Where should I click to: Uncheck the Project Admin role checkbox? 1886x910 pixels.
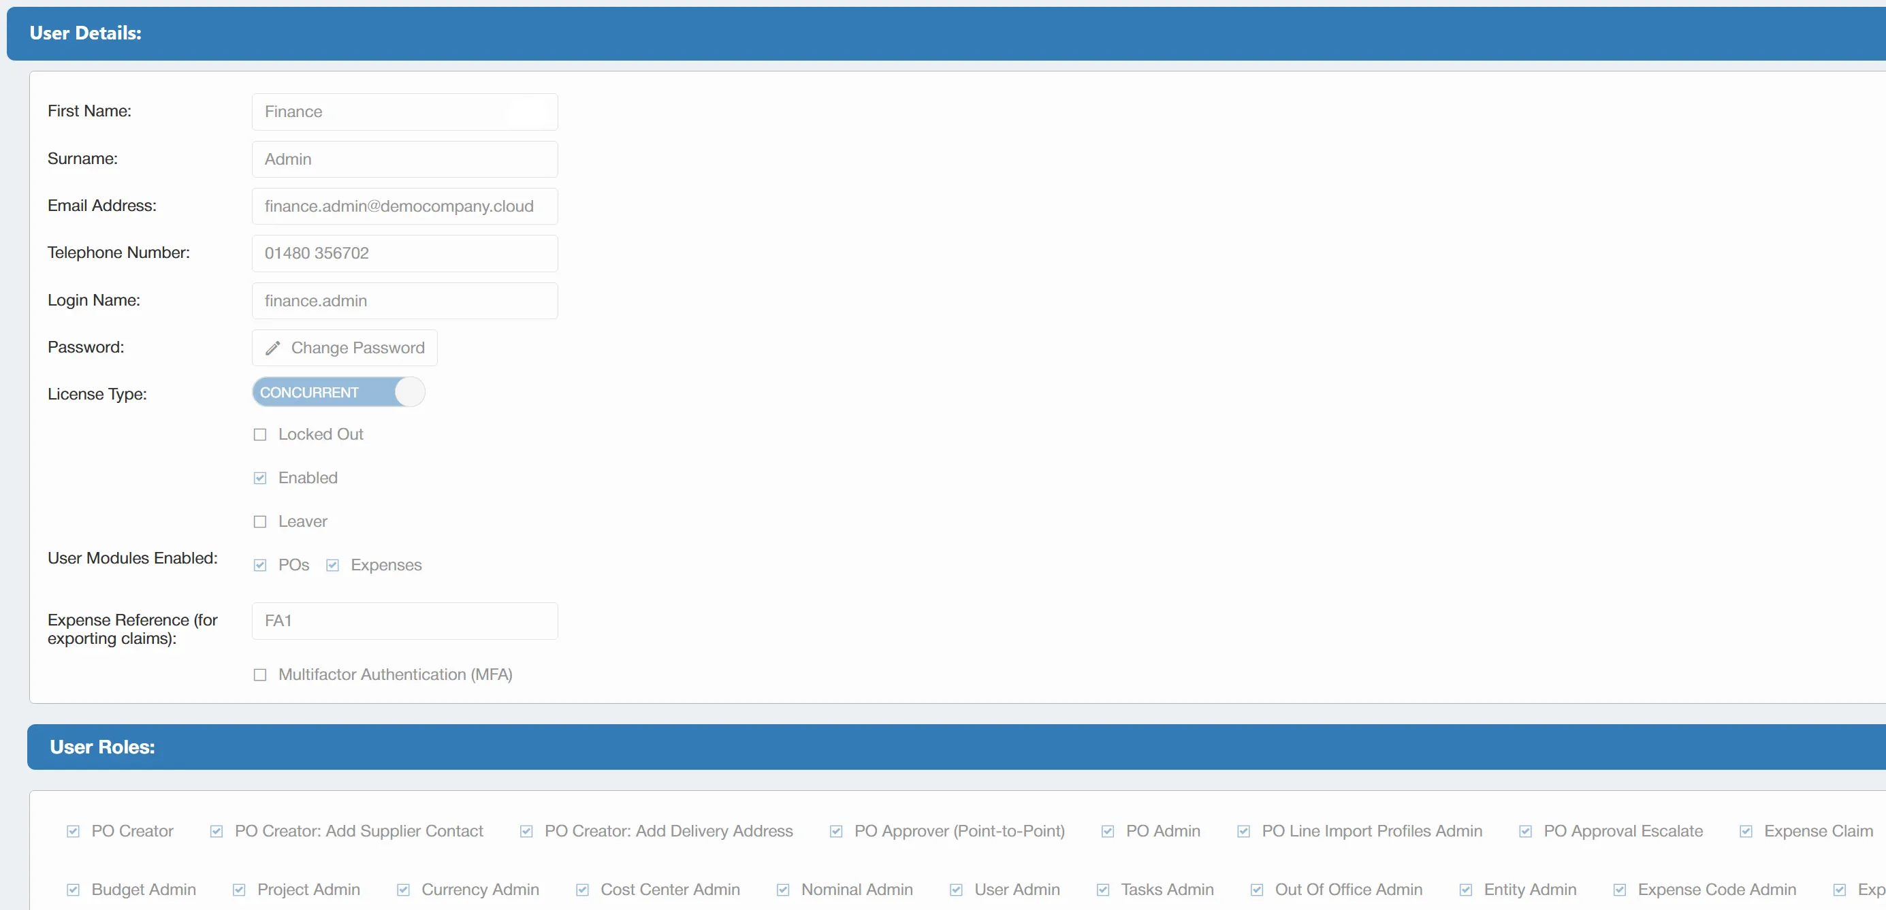coord(240,890)
